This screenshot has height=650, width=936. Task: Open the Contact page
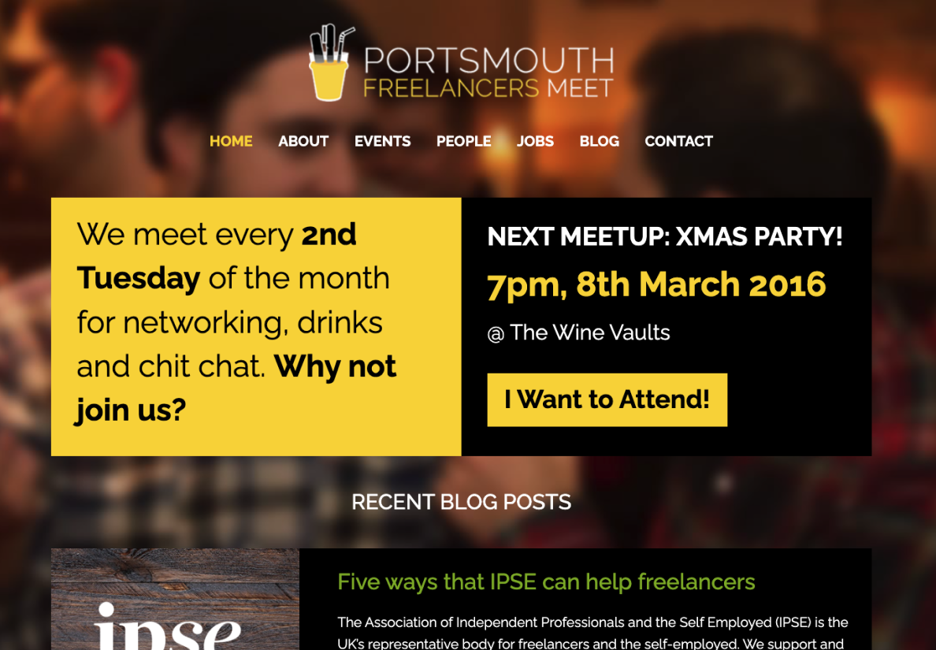pos(678,141)
